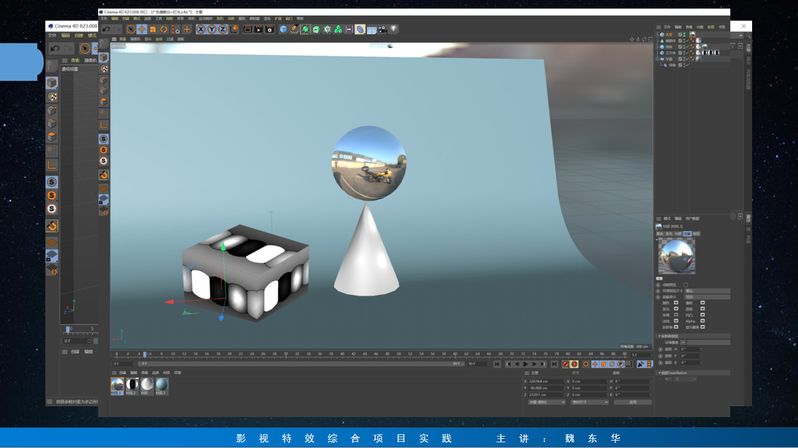The image size is (798, 448).
Task: Click the Undo arrow icon
Action: click(106, 29)
